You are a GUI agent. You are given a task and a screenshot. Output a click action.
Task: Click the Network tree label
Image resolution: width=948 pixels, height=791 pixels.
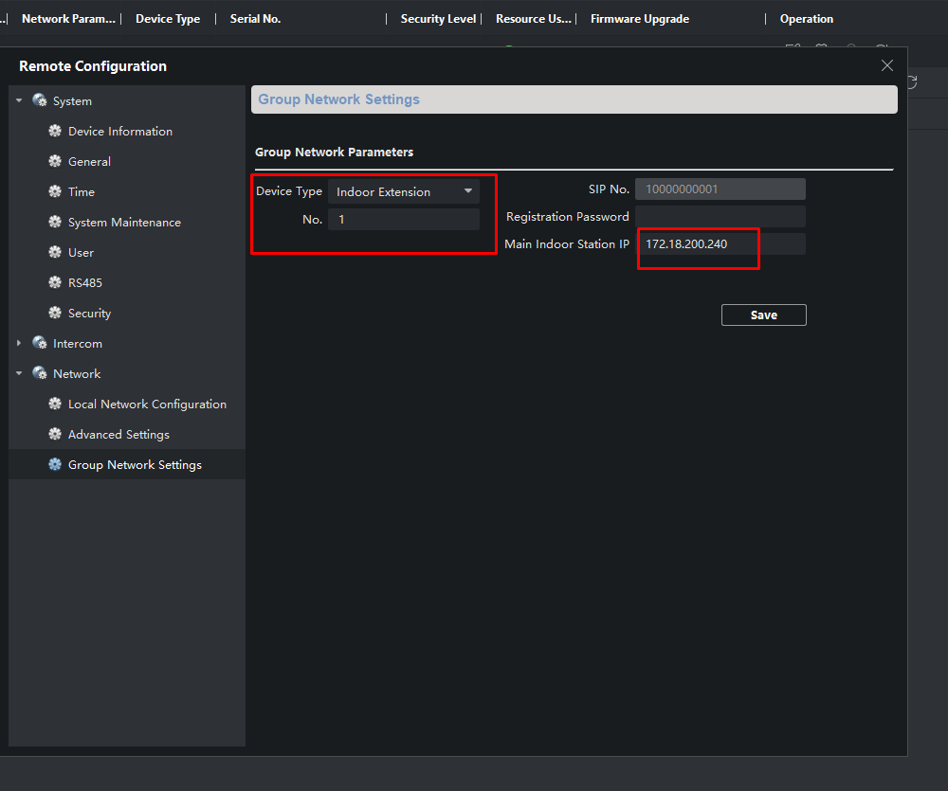point(77,373)
